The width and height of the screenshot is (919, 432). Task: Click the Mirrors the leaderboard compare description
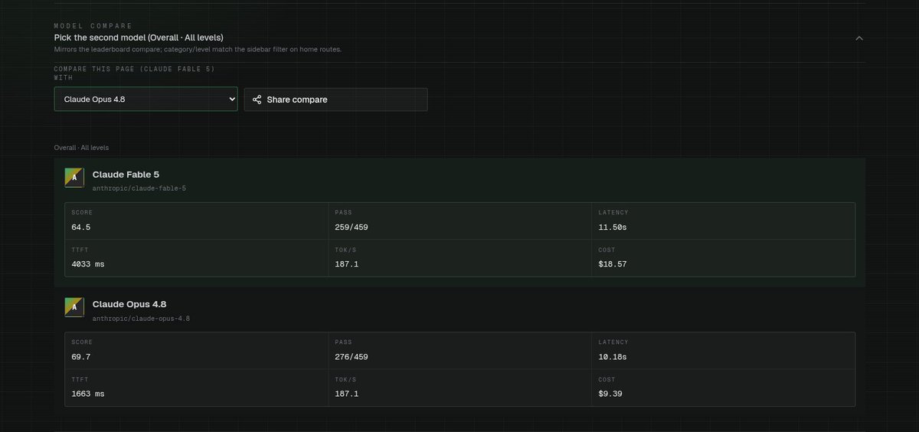(198, 49)
